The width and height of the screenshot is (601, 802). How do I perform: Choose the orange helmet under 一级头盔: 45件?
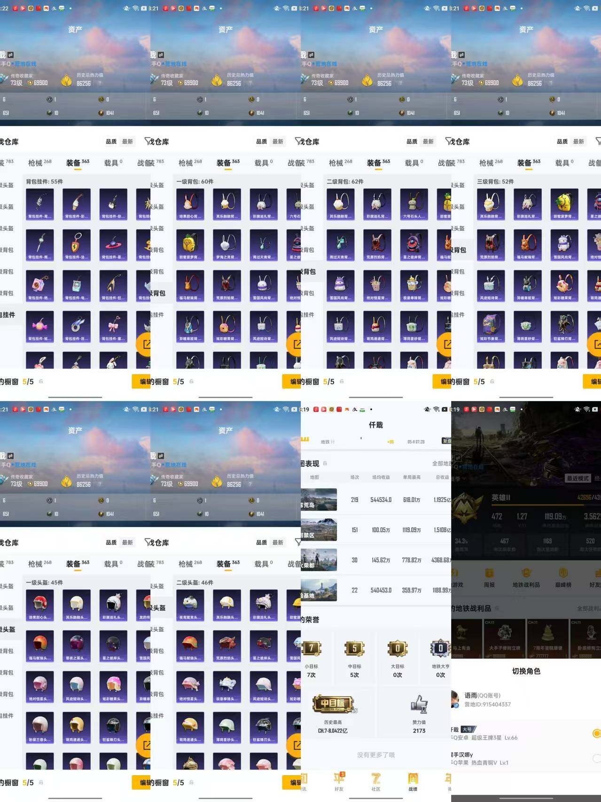click(39, 646)
